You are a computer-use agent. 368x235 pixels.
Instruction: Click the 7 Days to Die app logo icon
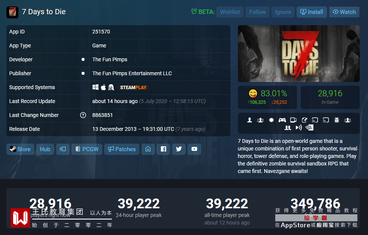click(12, 12)
